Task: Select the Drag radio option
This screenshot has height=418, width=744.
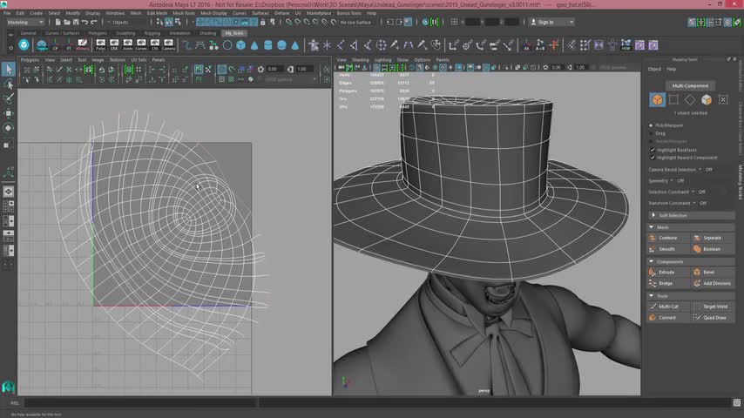Action: coord(653,133)
